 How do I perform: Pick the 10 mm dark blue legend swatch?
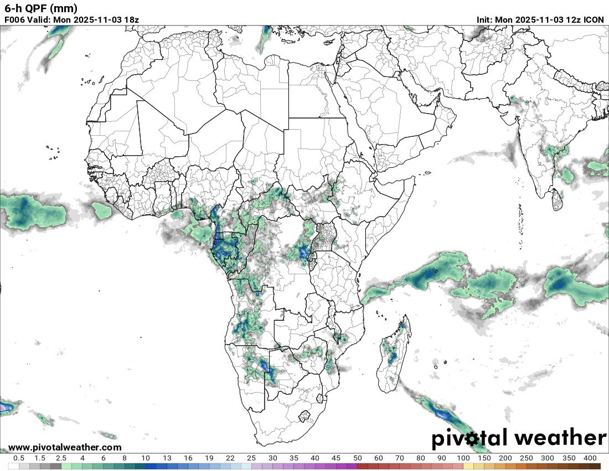[x=150, y=467]
